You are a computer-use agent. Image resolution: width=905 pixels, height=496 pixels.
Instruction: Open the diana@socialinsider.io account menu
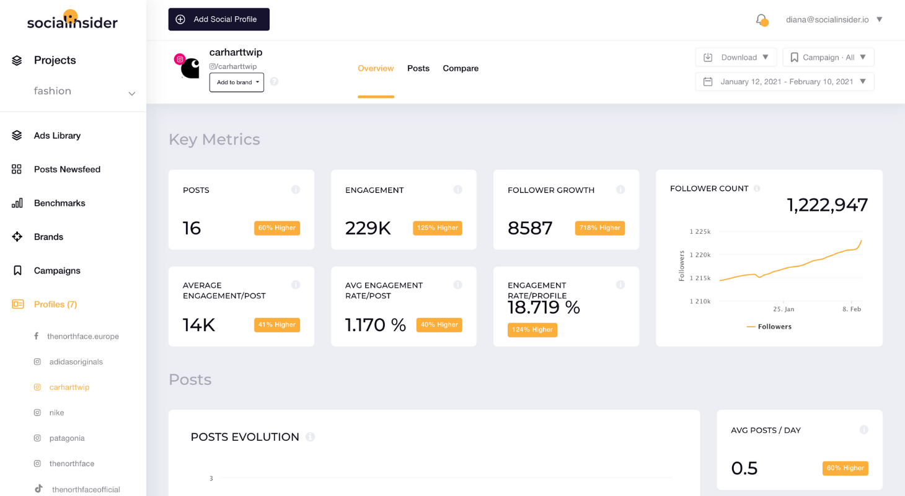pos(834,20)
